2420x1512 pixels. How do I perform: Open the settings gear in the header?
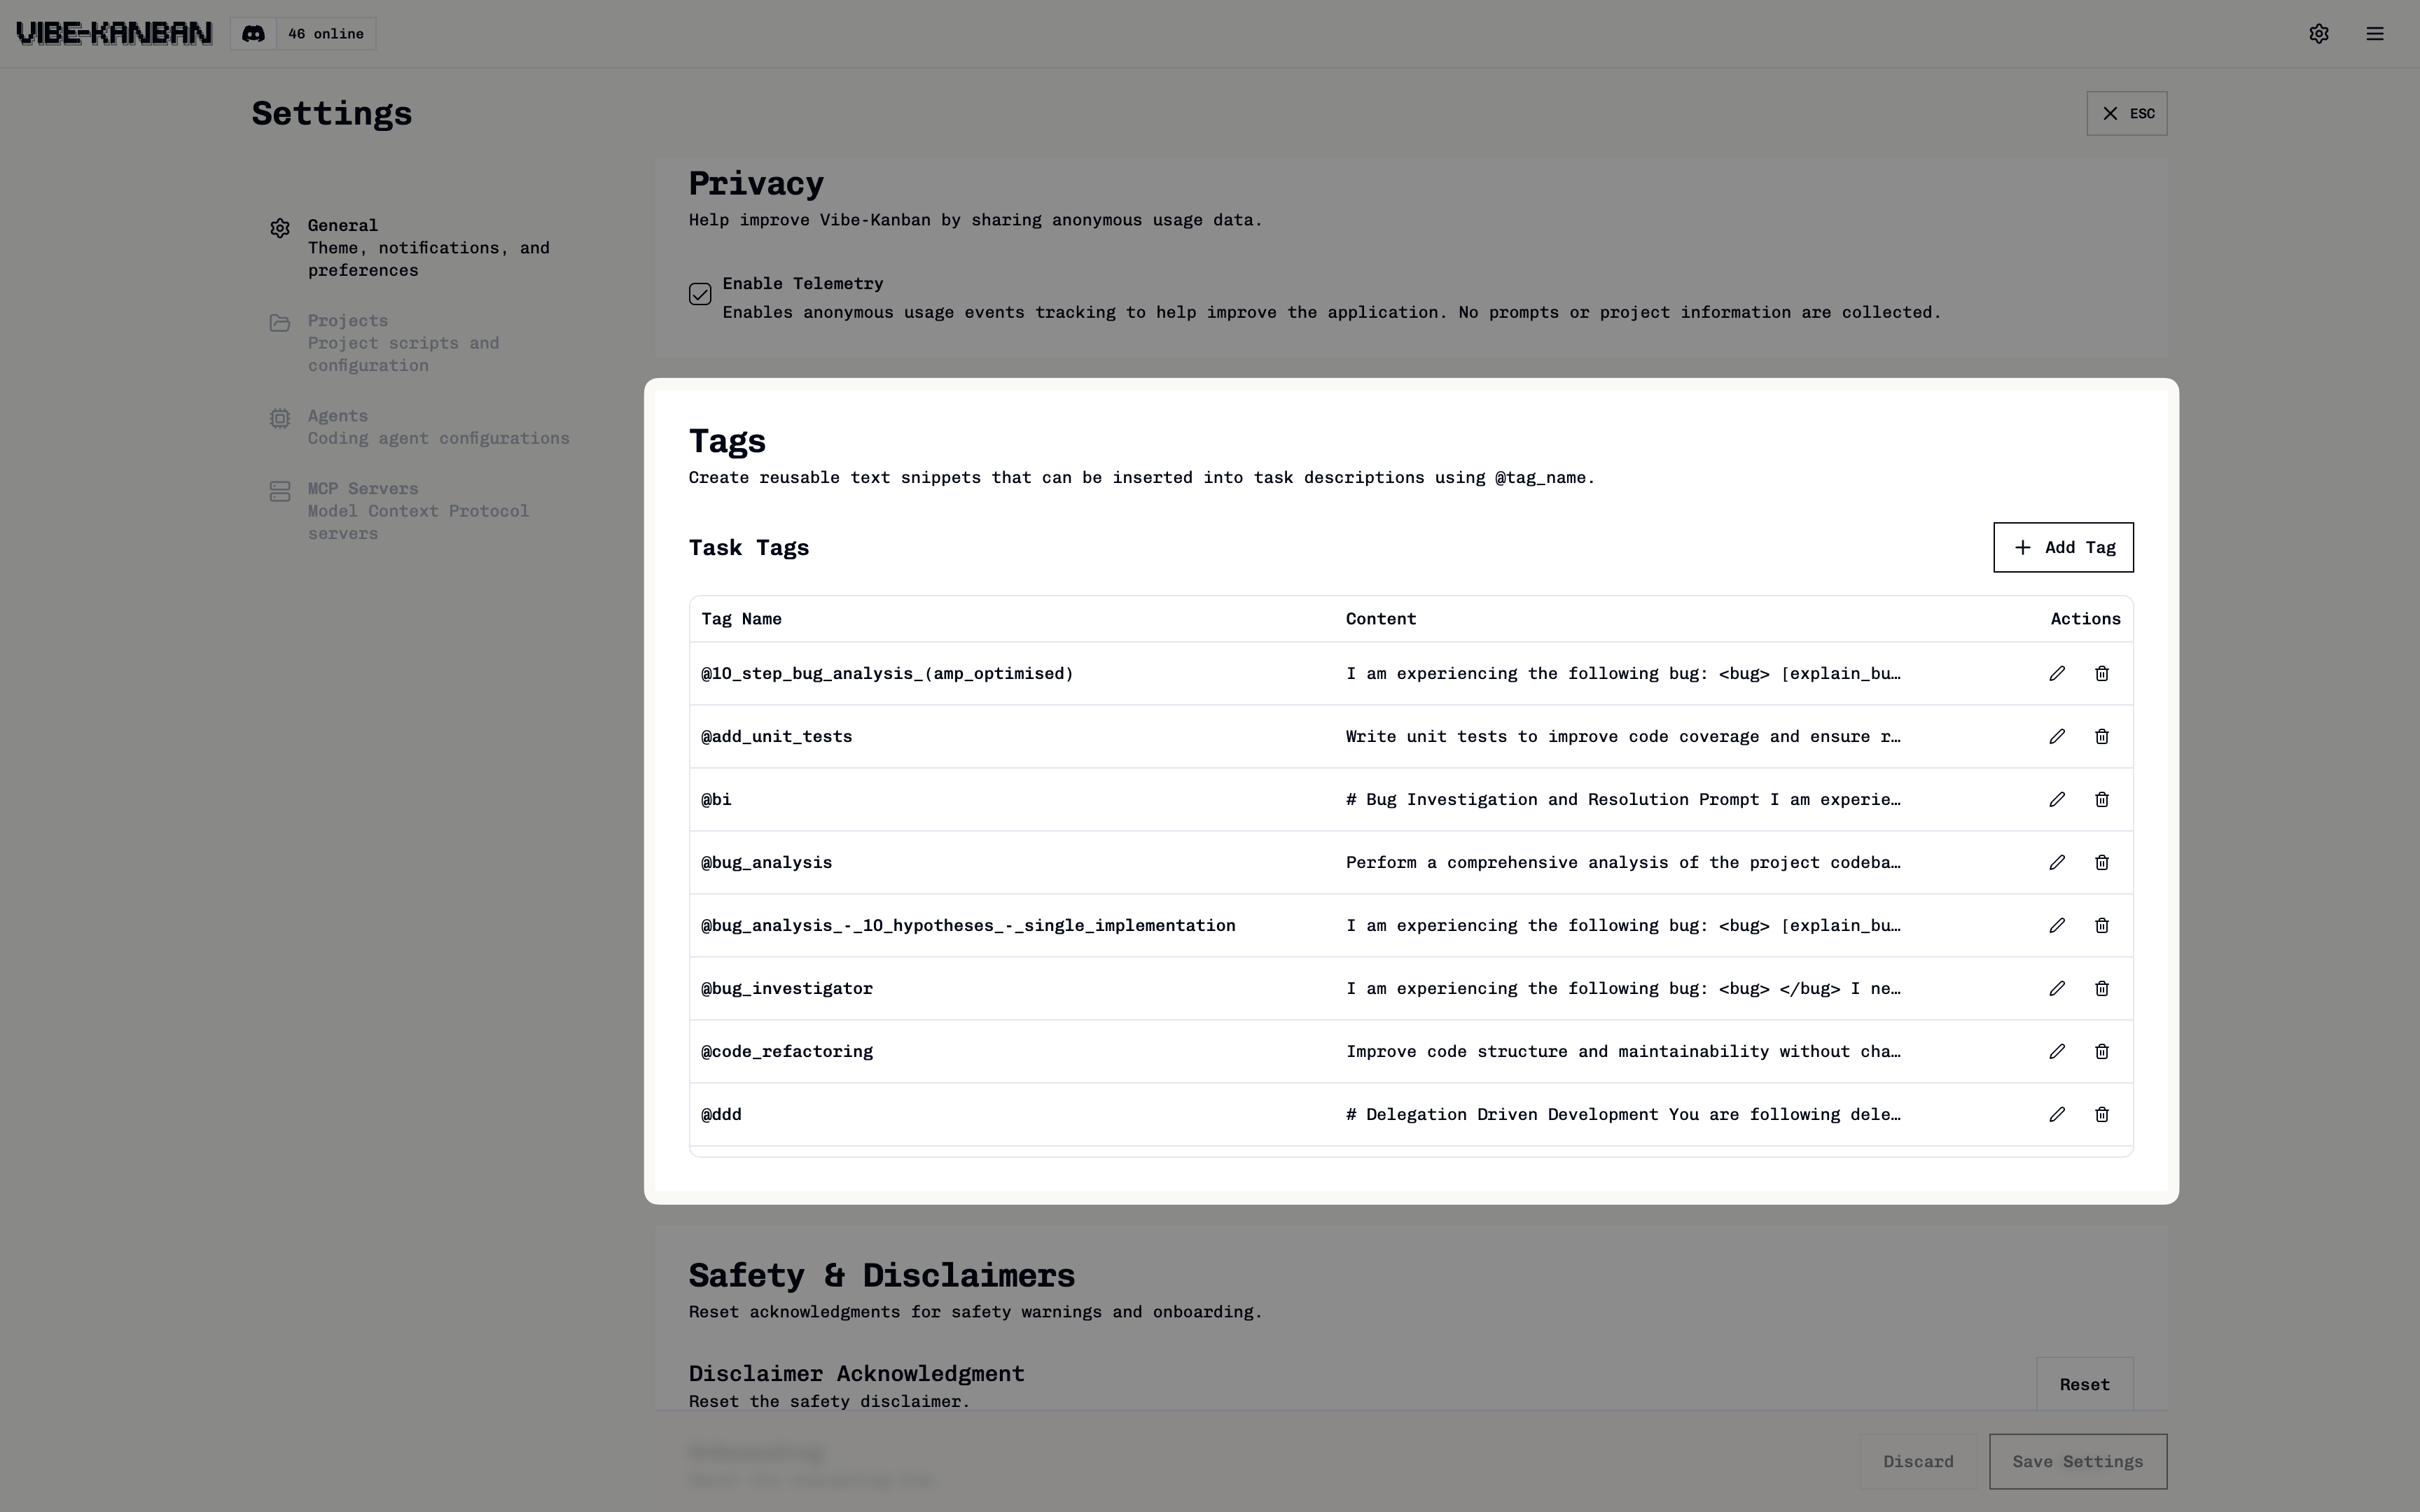[2319, 33]
